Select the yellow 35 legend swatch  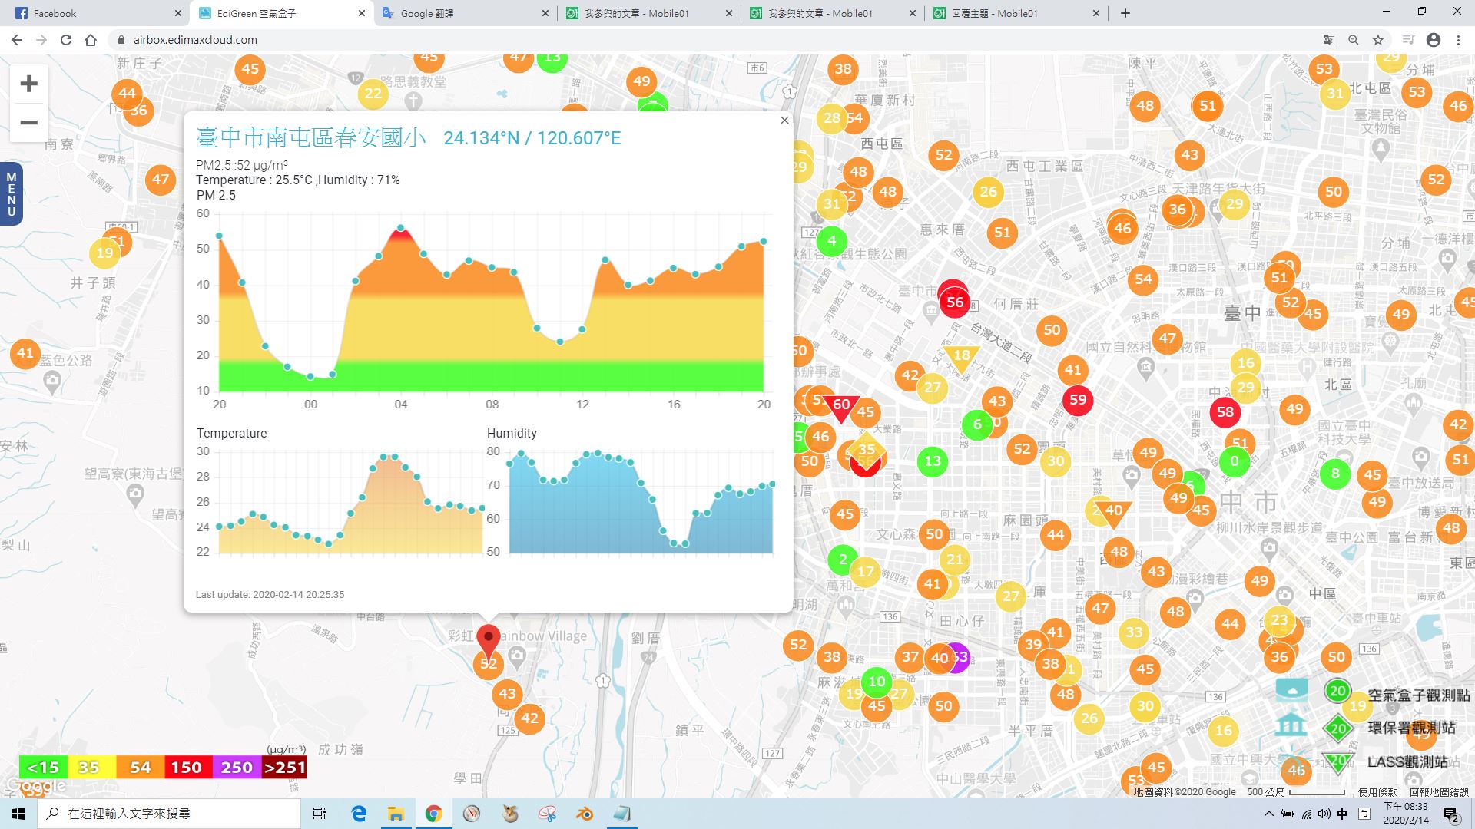click(x=91, y=767)
